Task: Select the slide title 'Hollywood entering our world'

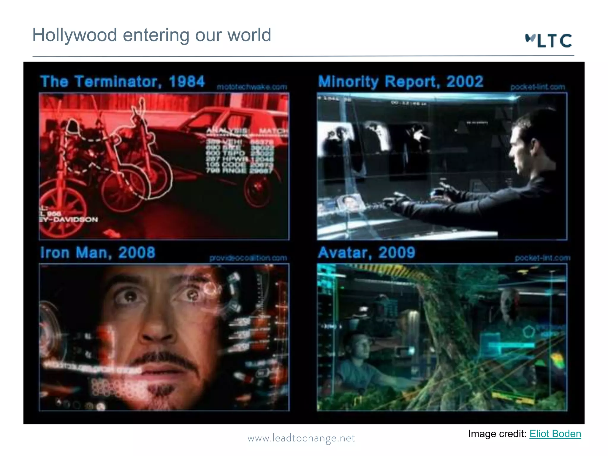Action: (x=152, y=35)
